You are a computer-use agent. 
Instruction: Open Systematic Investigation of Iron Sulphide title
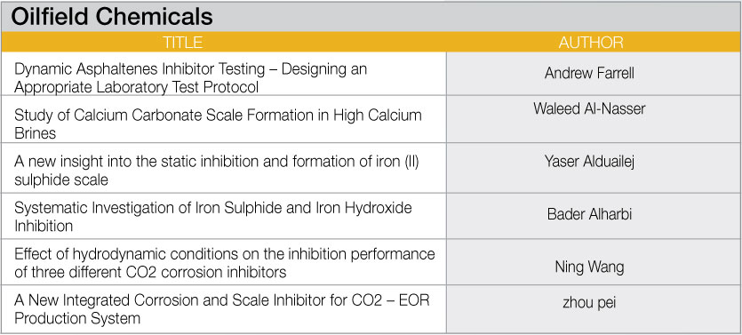point(213,217)
